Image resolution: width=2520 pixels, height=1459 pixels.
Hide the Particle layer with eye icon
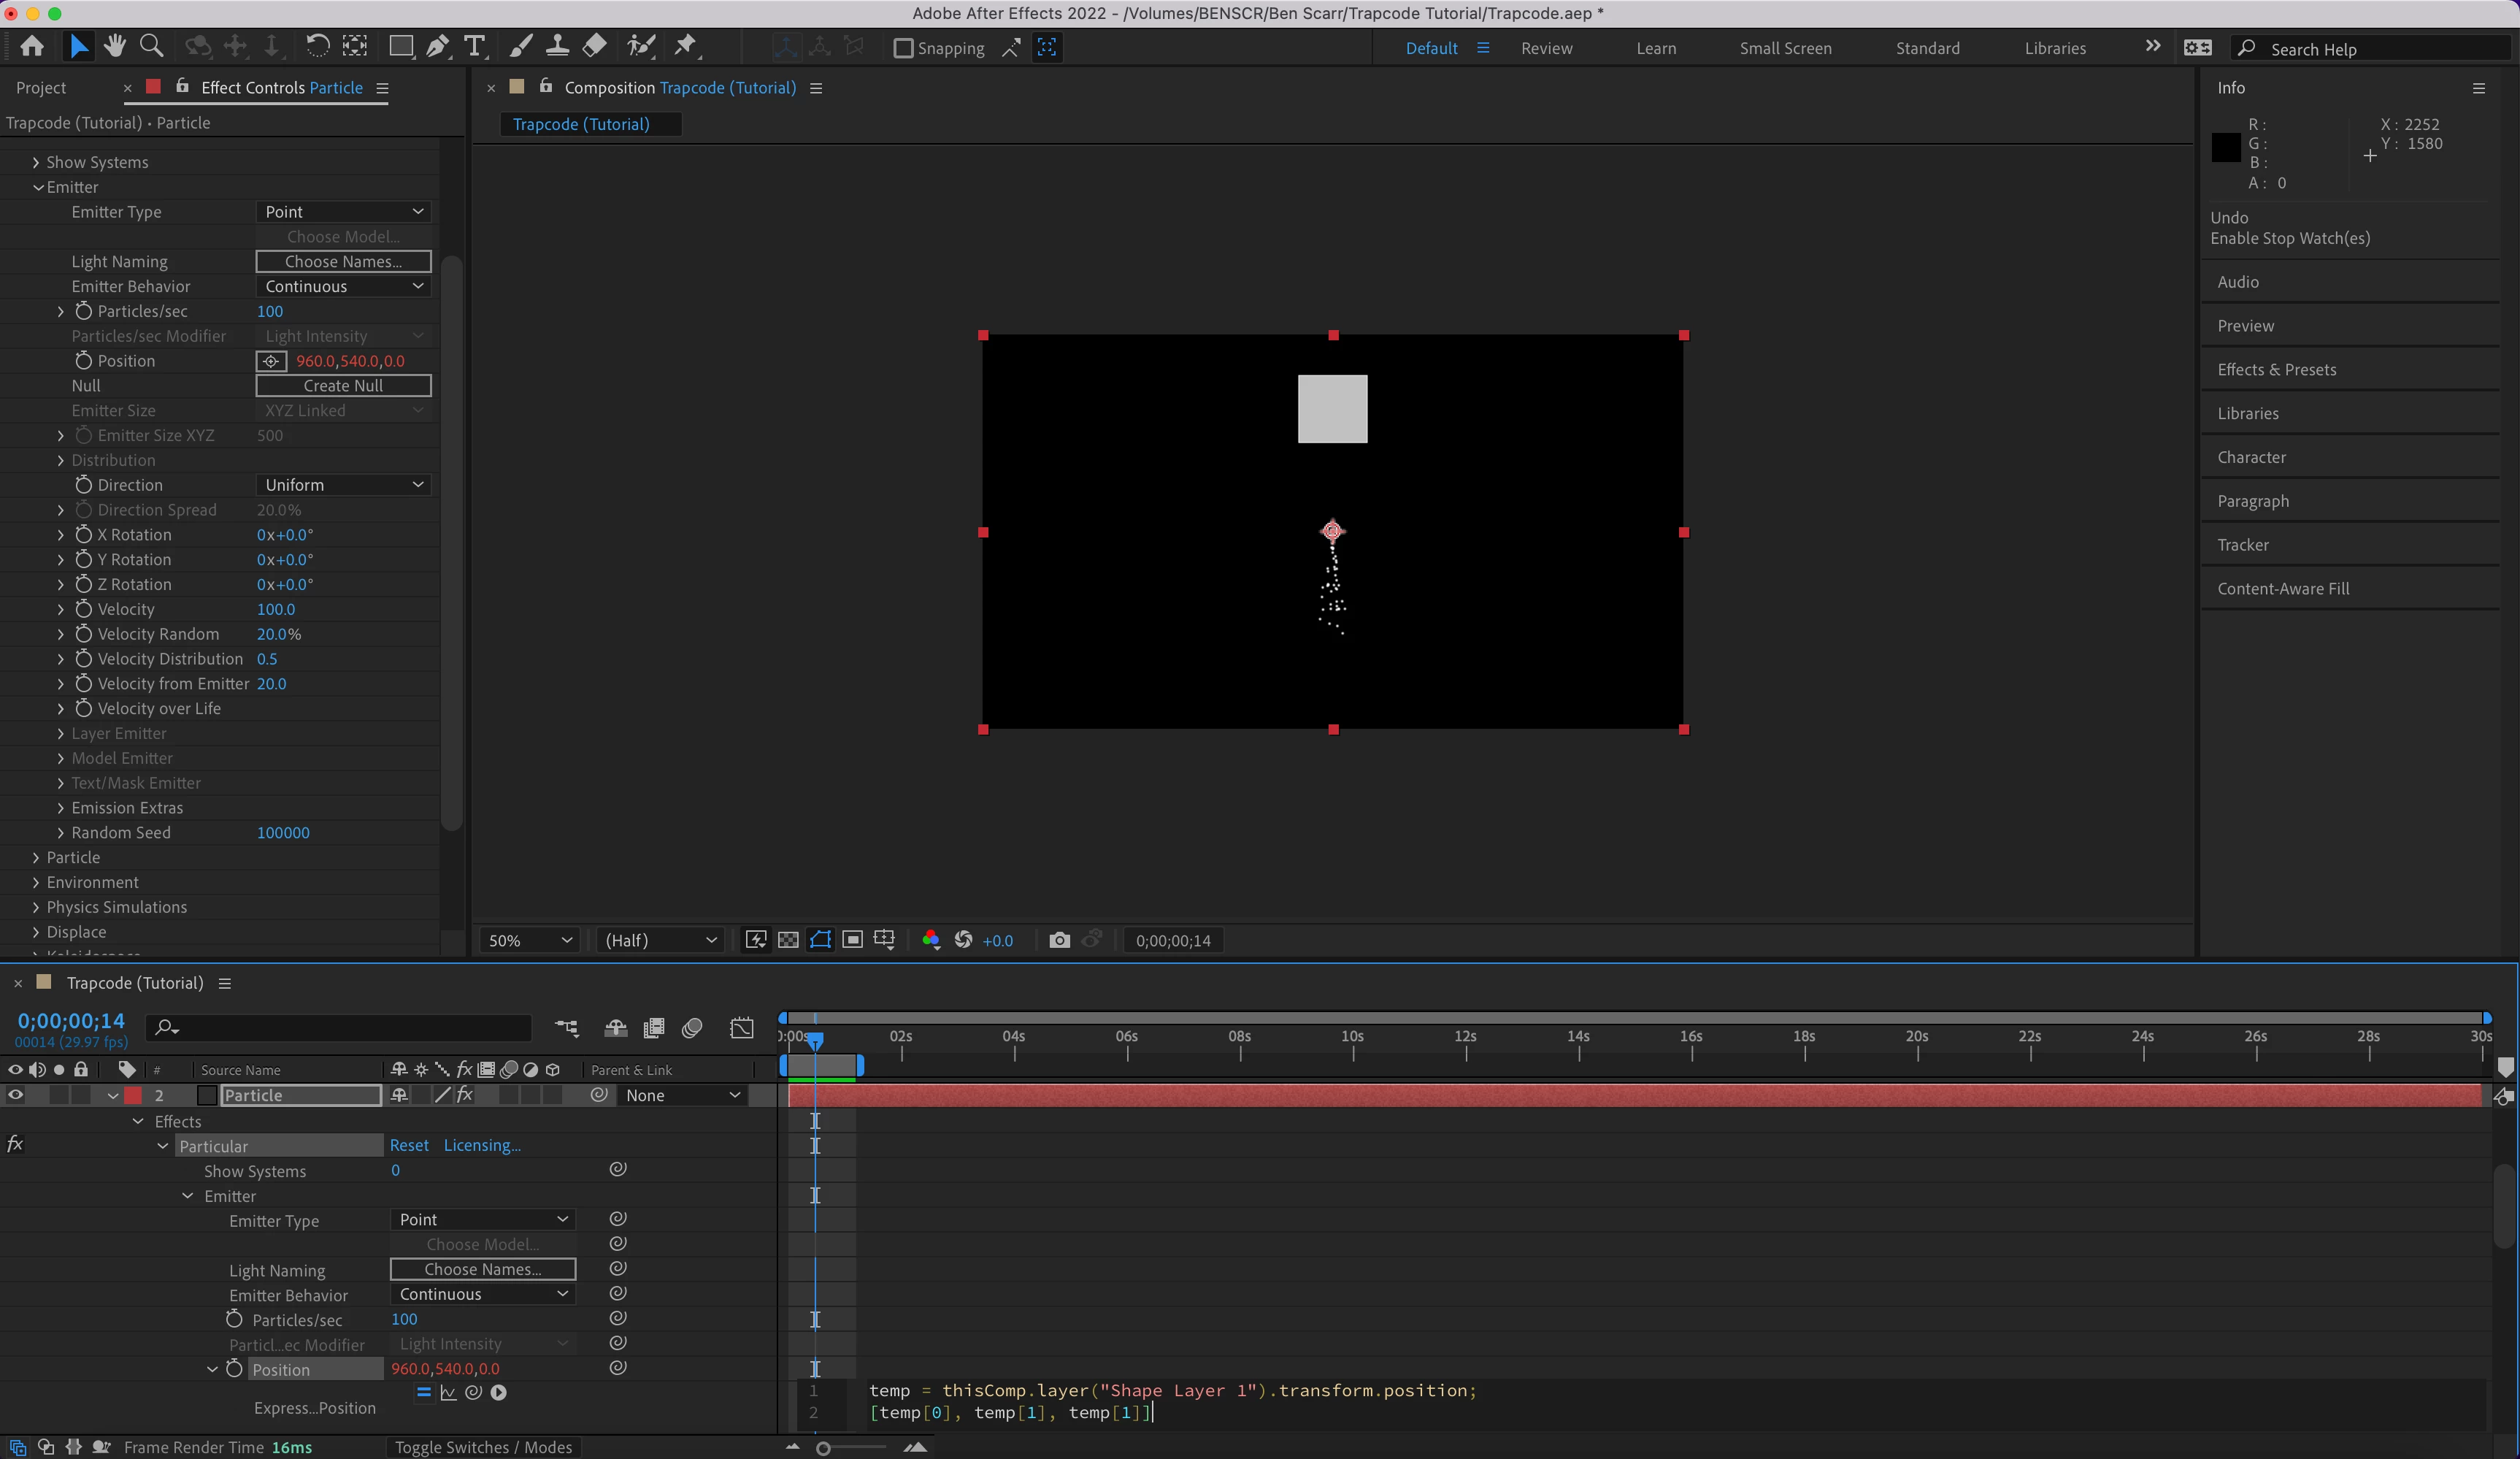pyautogui.click(x=15, y=1095)
